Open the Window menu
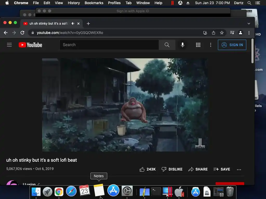The width and height of the screenshot is (266, 199). tap(143, 3)
